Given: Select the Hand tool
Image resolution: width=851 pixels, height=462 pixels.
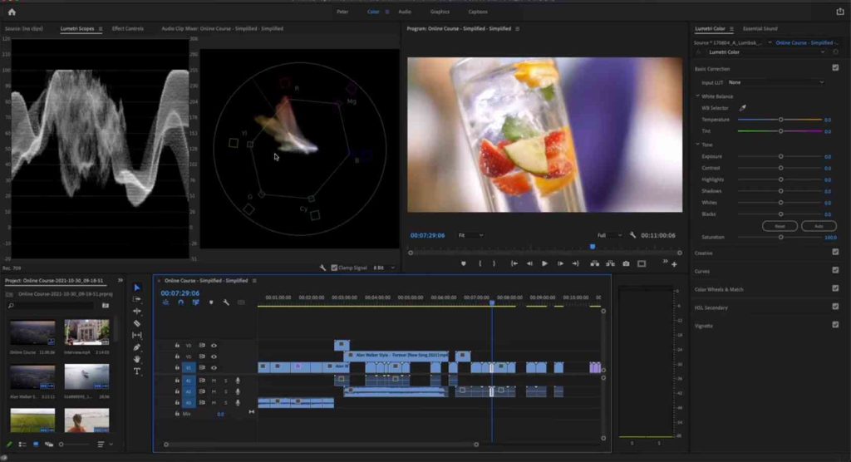Looking at the screenshot, I should tap(137, 359).
